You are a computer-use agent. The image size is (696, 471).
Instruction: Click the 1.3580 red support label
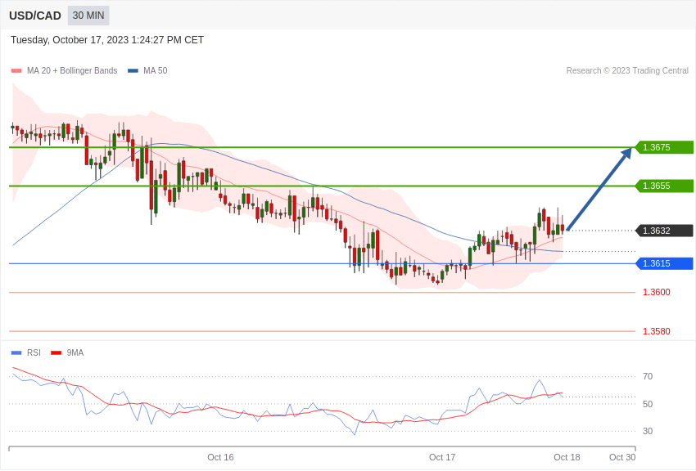click(x=657, y=331)
